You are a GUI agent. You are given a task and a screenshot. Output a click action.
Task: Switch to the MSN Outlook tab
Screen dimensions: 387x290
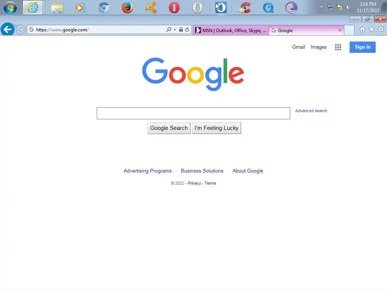231,30
